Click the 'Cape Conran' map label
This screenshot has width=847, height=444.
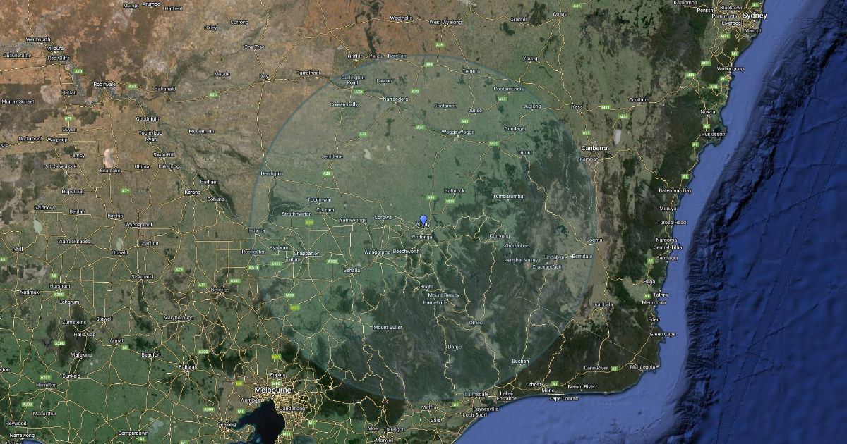click(x=564, y=398)
